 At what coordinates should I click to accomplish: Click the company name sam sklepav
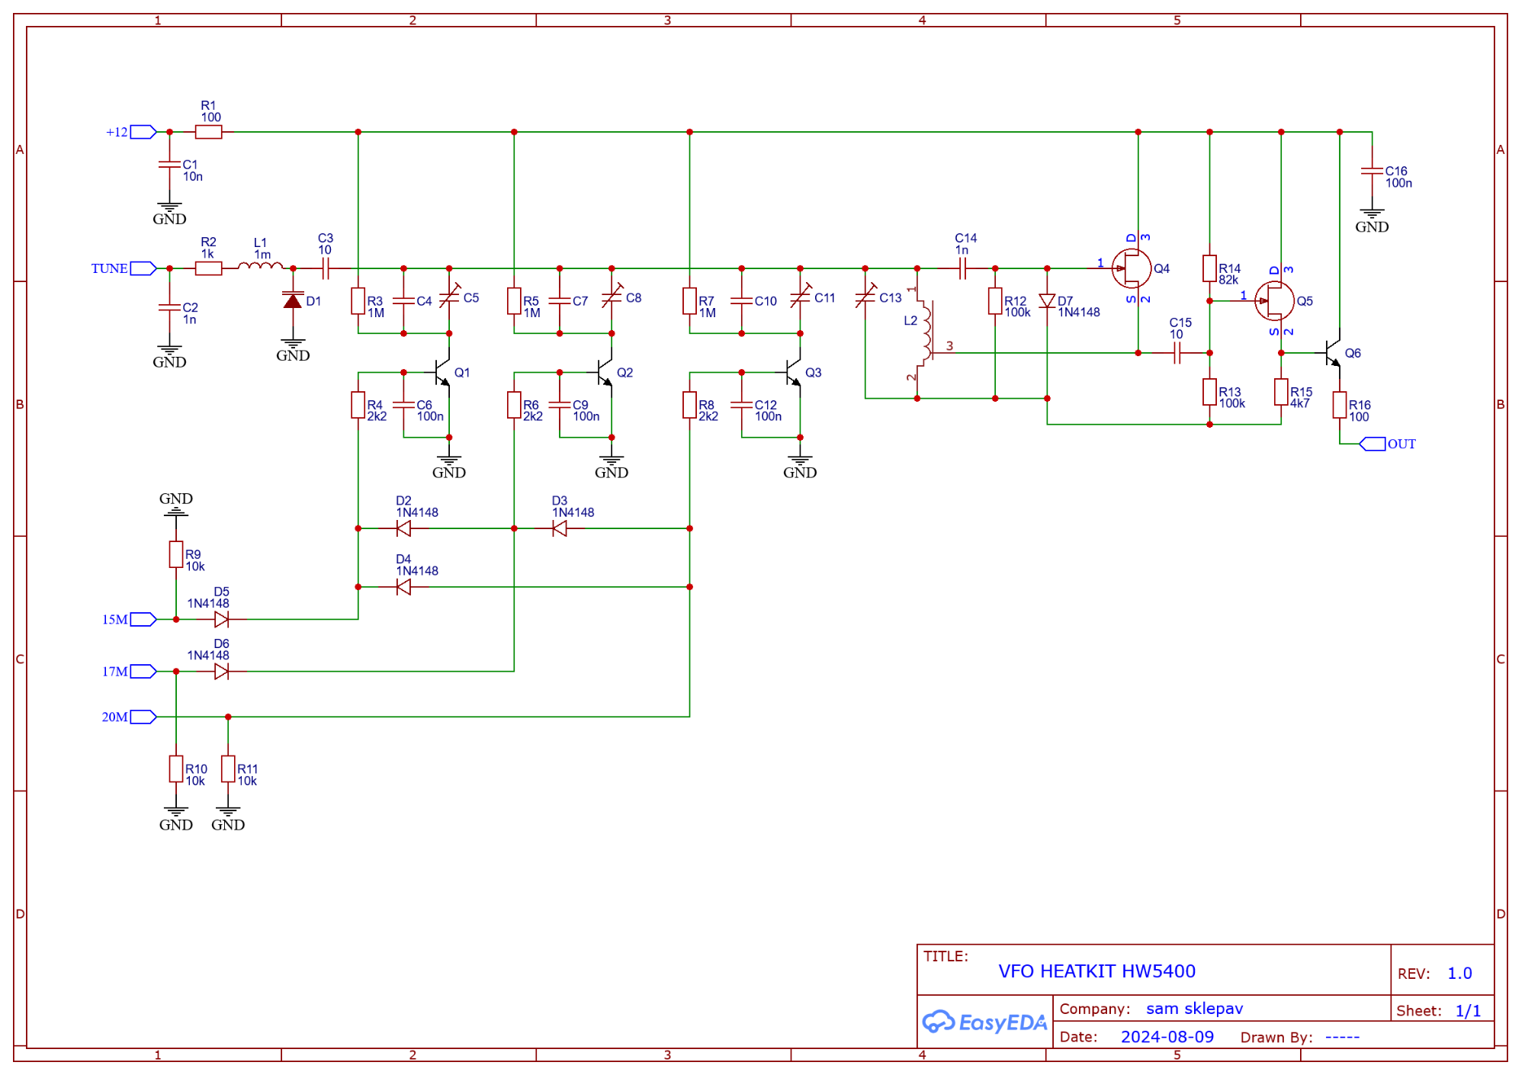point(1194,1009)
